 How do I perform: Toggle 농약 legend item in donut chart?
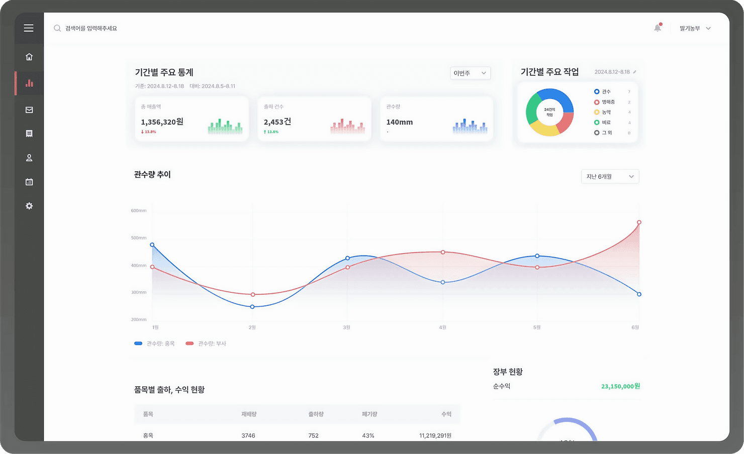(x=612, y=112)
